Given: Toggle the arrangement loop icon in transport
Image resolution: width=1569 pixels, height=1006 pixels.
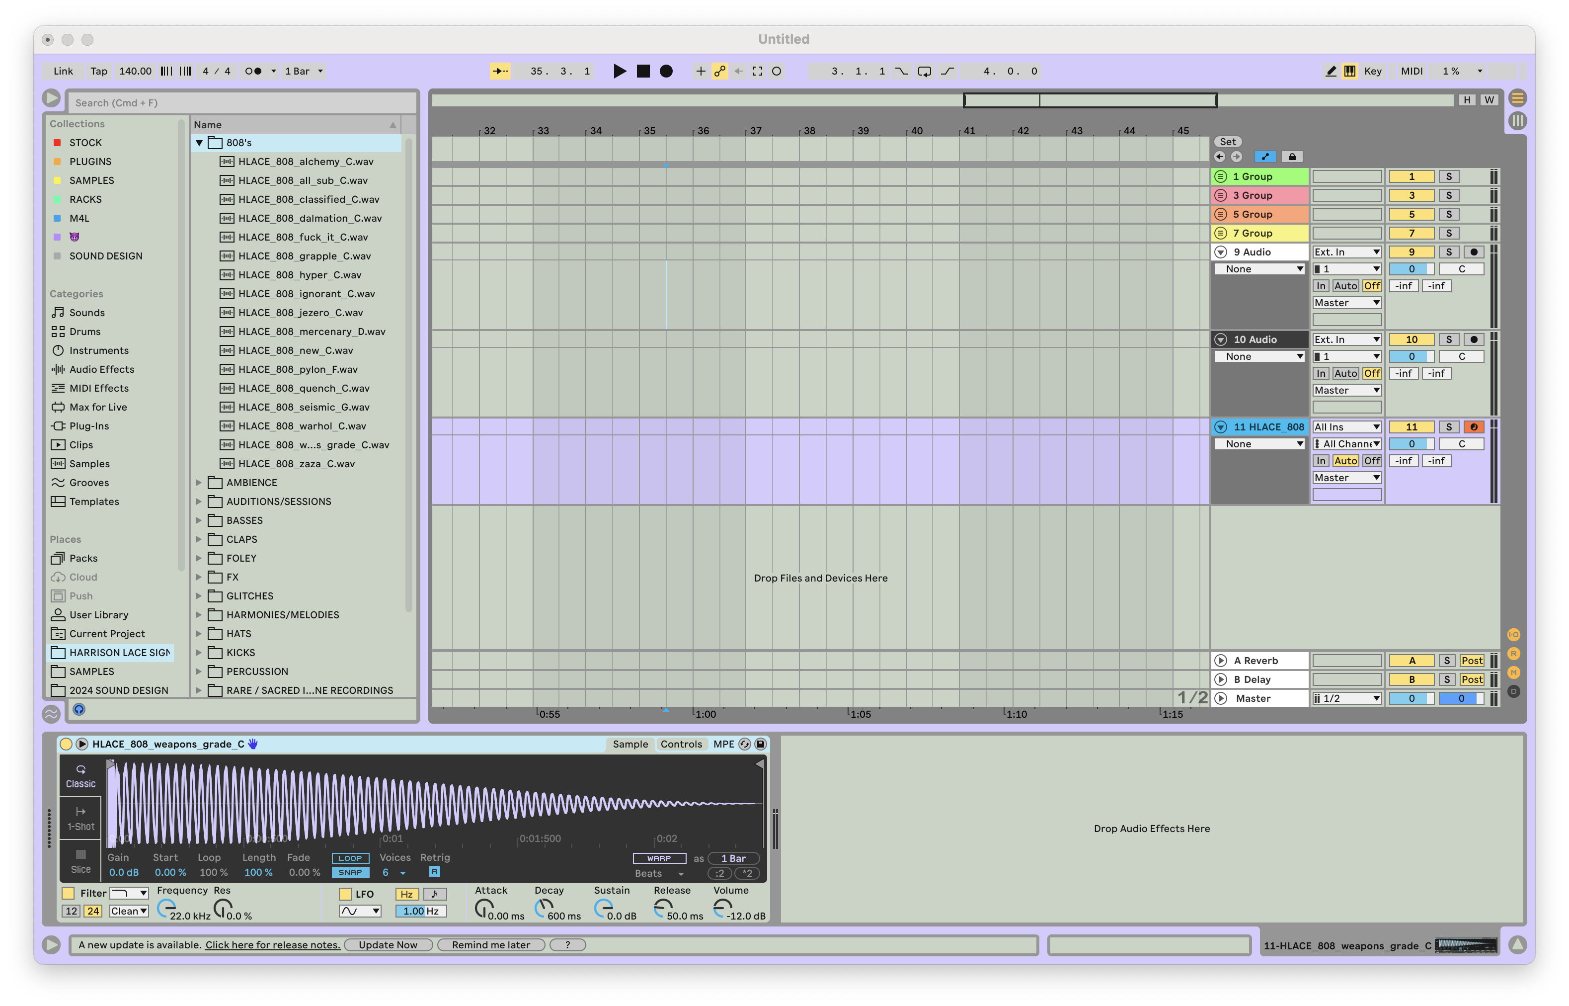Looking at the screenshot, I should (924, 71).
